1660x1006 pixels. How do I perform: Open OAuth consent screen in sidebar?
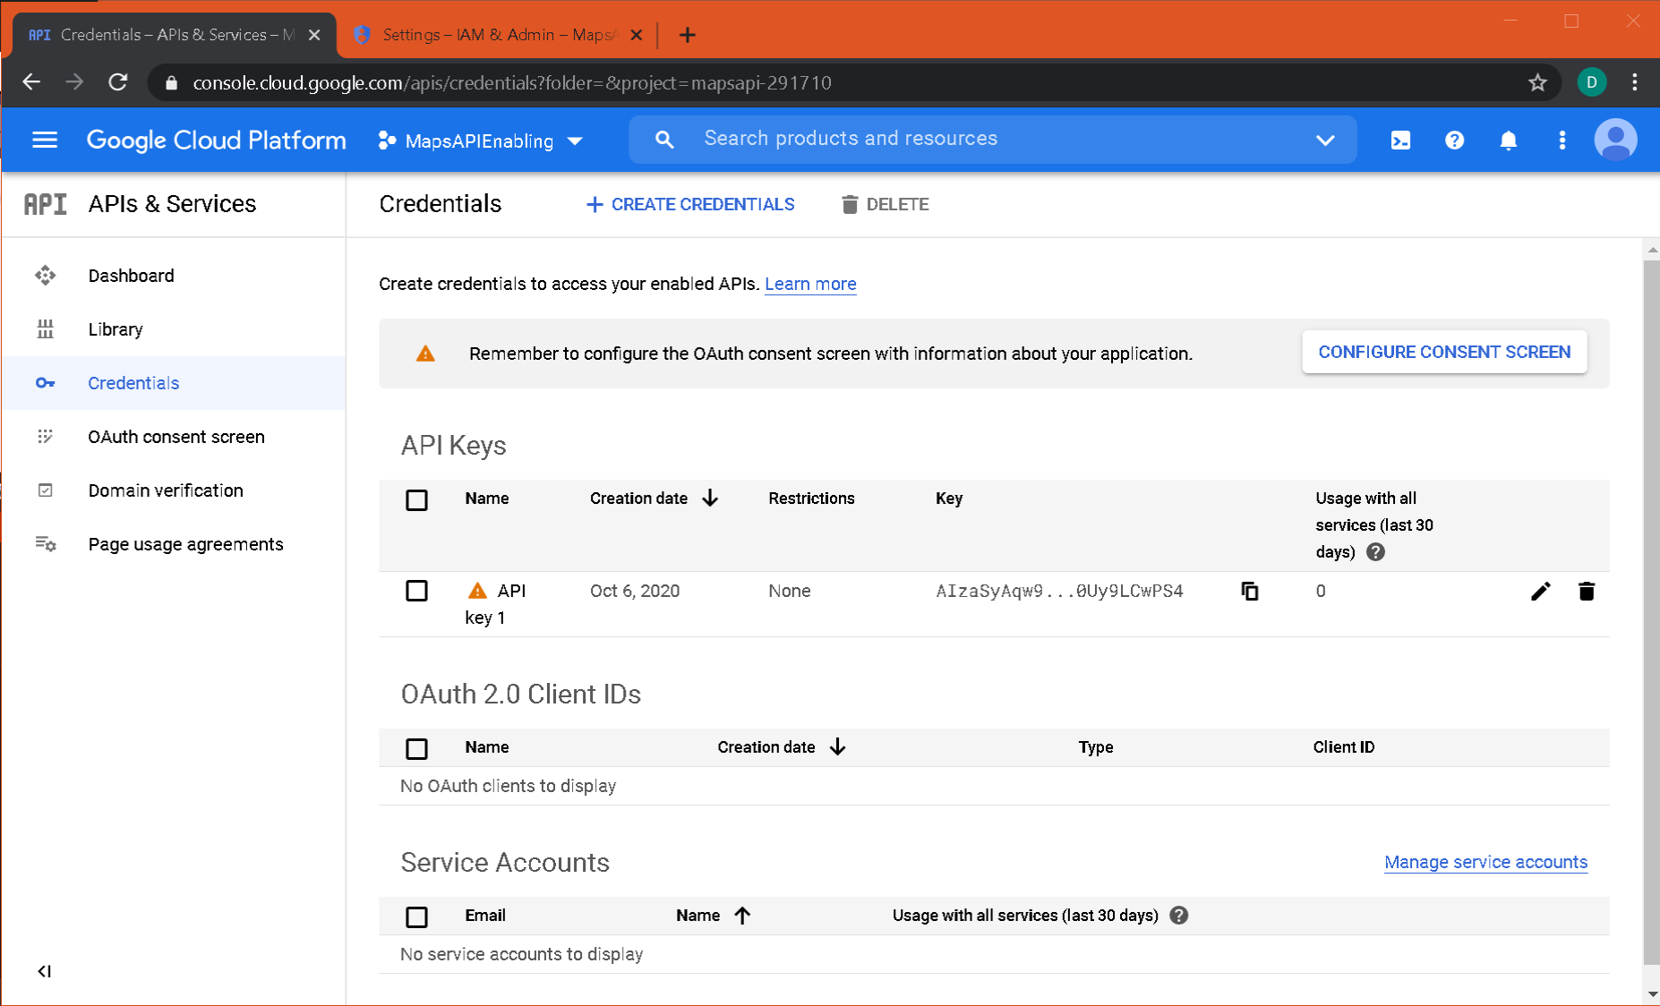[x=176, y=437]
